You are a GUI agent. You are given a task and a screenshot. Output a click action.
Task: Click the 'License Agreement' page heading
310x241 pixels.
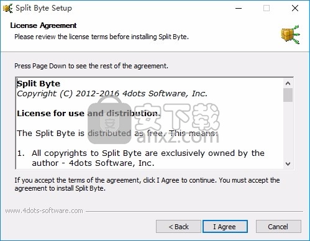[x=43, y=25]
